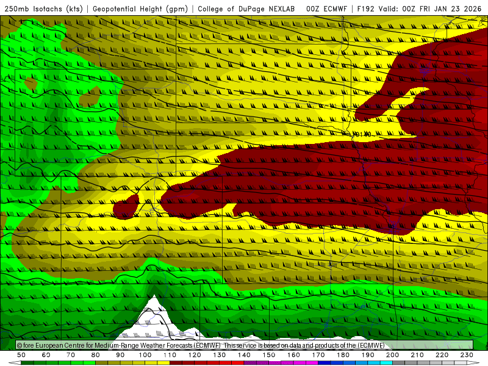
Task: Click the "250mb Isotachs (kts)" title text
Action: pyautogui.click(x=44, y=9)
